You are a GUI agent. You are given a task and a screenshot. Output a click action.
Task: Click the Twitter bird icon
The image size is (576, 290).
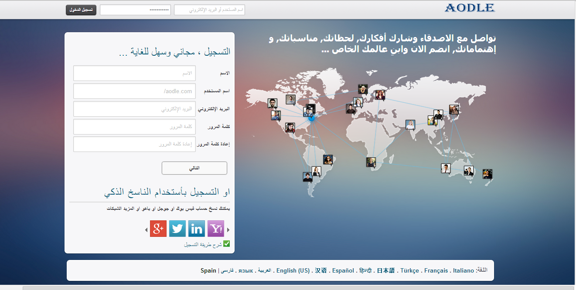tap(177, 229)
